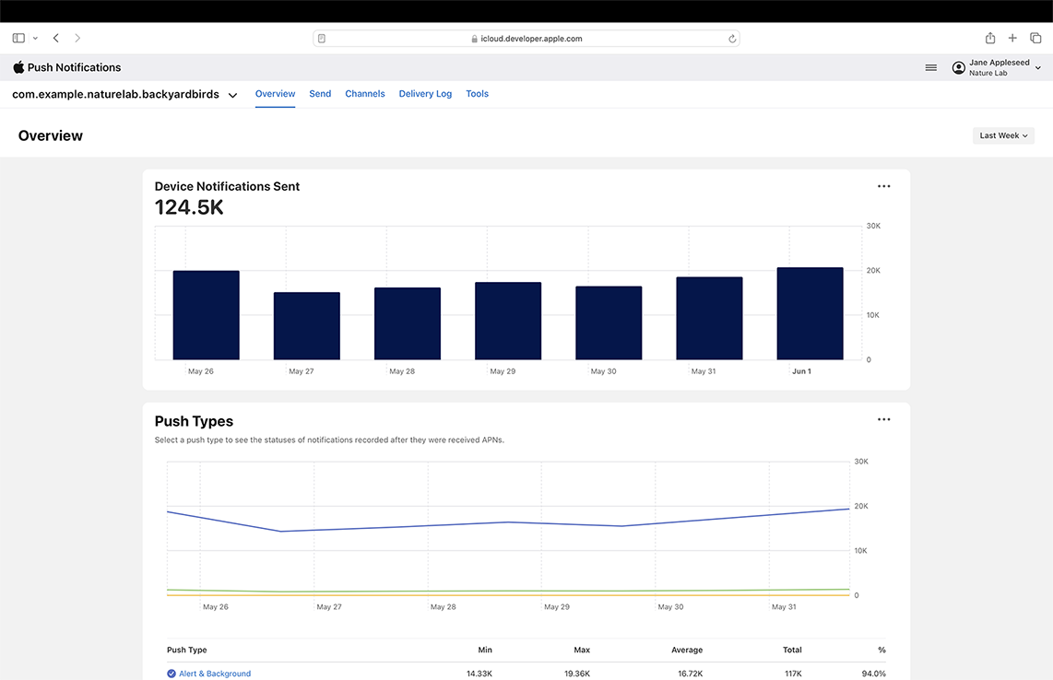Expand the sidebar chevron dropdown in Safari
This screenshot has width=1053, height=680.
click(35, 39)
